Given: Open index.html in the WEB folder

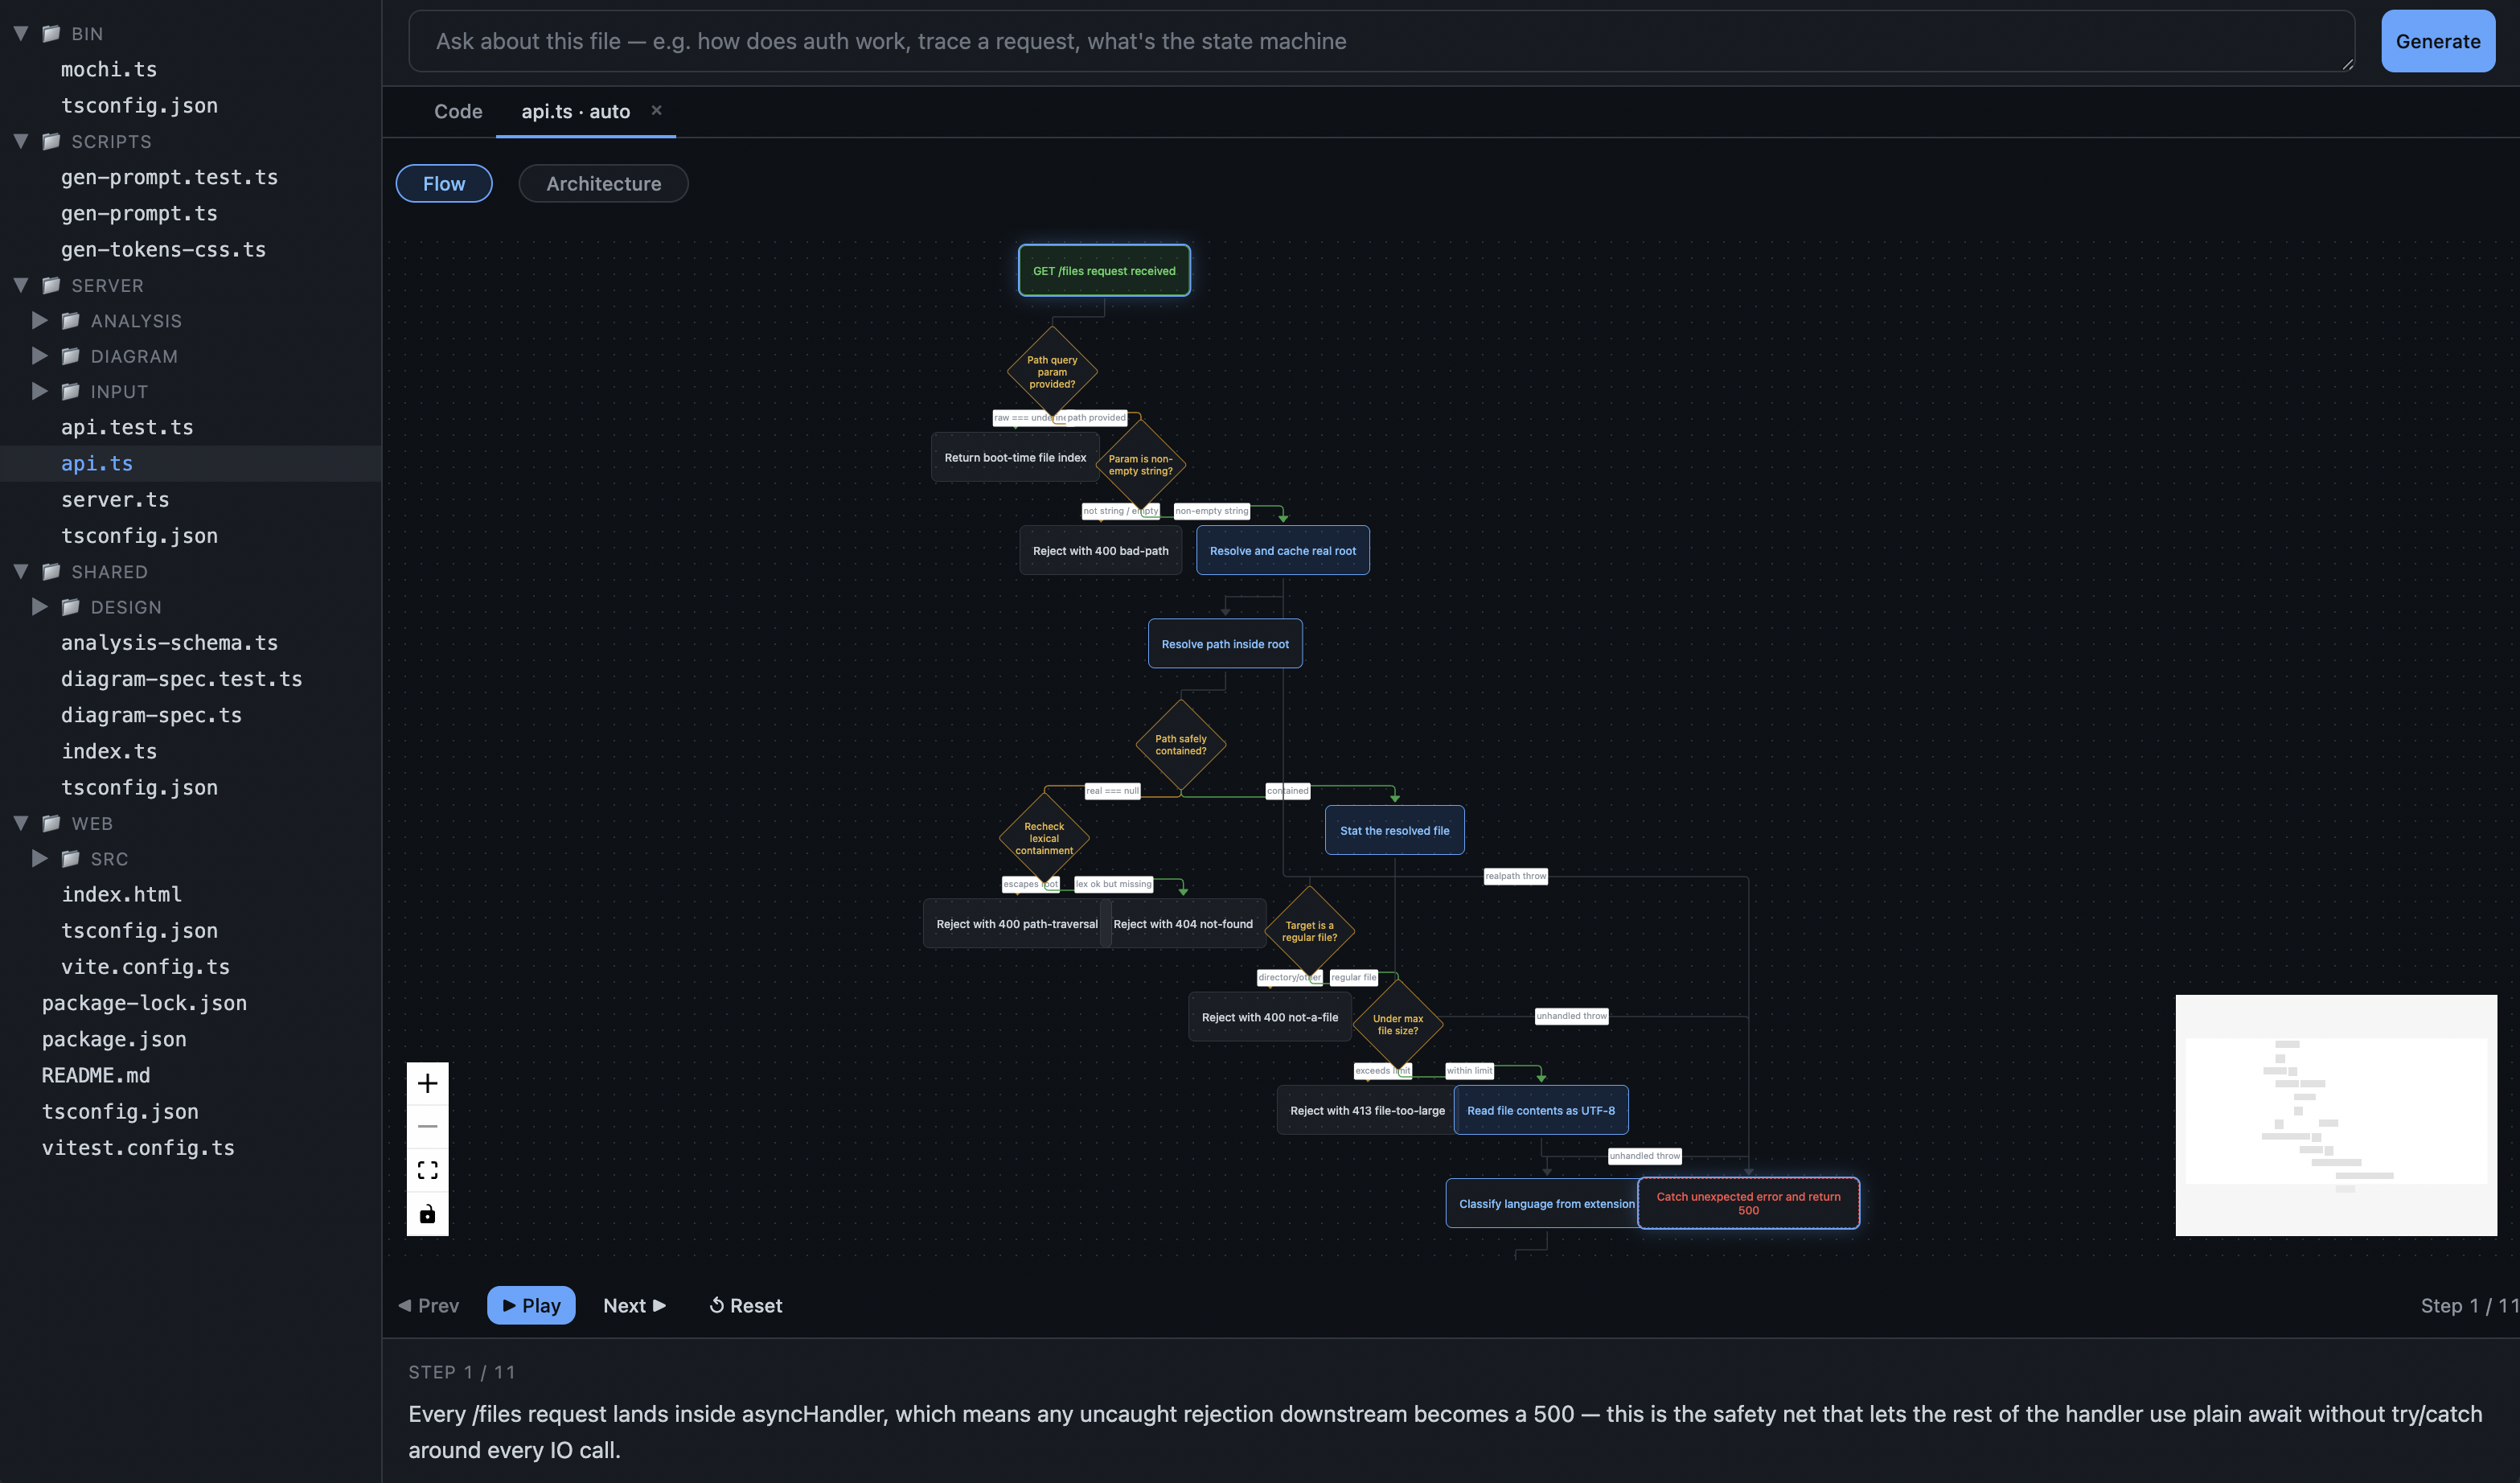Looking at the screenshot, I should tap(121, 895).
